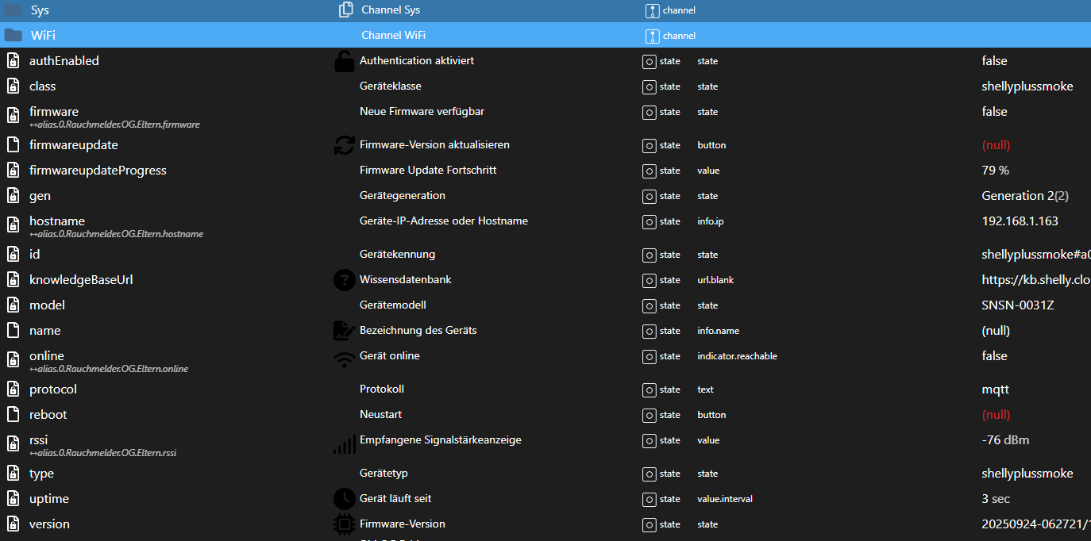Screen dimensions: 1091x541
Task: Click the edit icon beside Bezeichnung des Geräts
Action: coord(344,331)
